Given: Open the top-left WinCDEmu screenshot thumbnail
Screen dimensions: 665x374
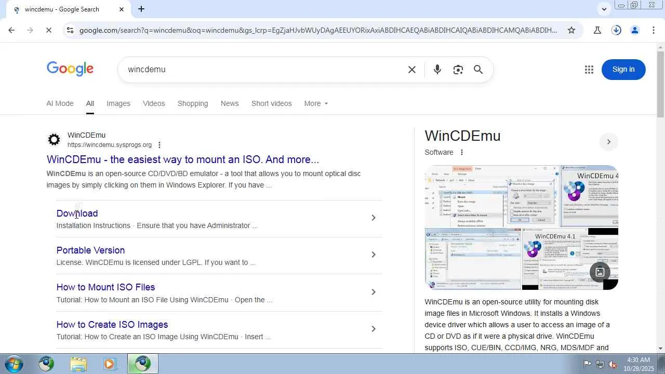Looking at the screenshot, I should [x=492, y=196].
